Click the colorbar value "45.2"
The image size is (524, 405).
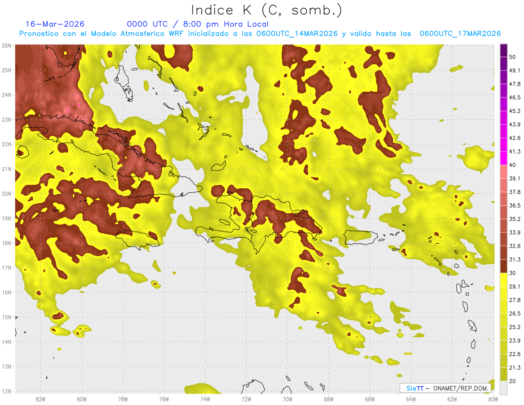(x=515, y=111)
